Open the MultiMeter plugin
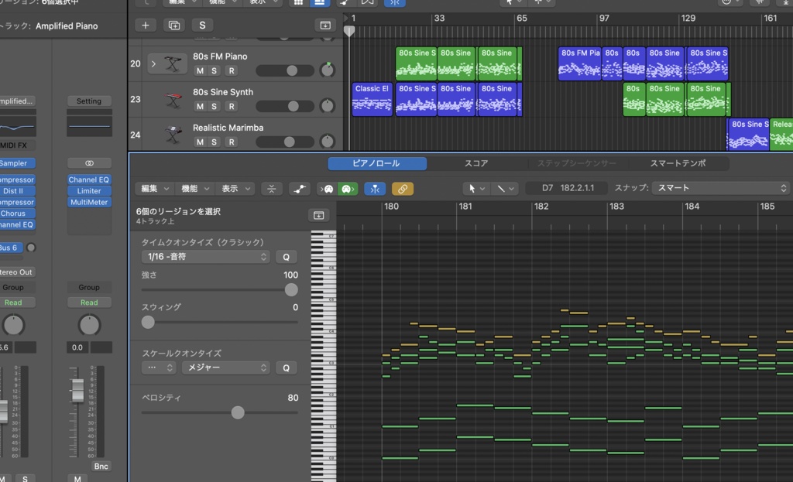The image size is (793, 482). (x=89, y=202)
